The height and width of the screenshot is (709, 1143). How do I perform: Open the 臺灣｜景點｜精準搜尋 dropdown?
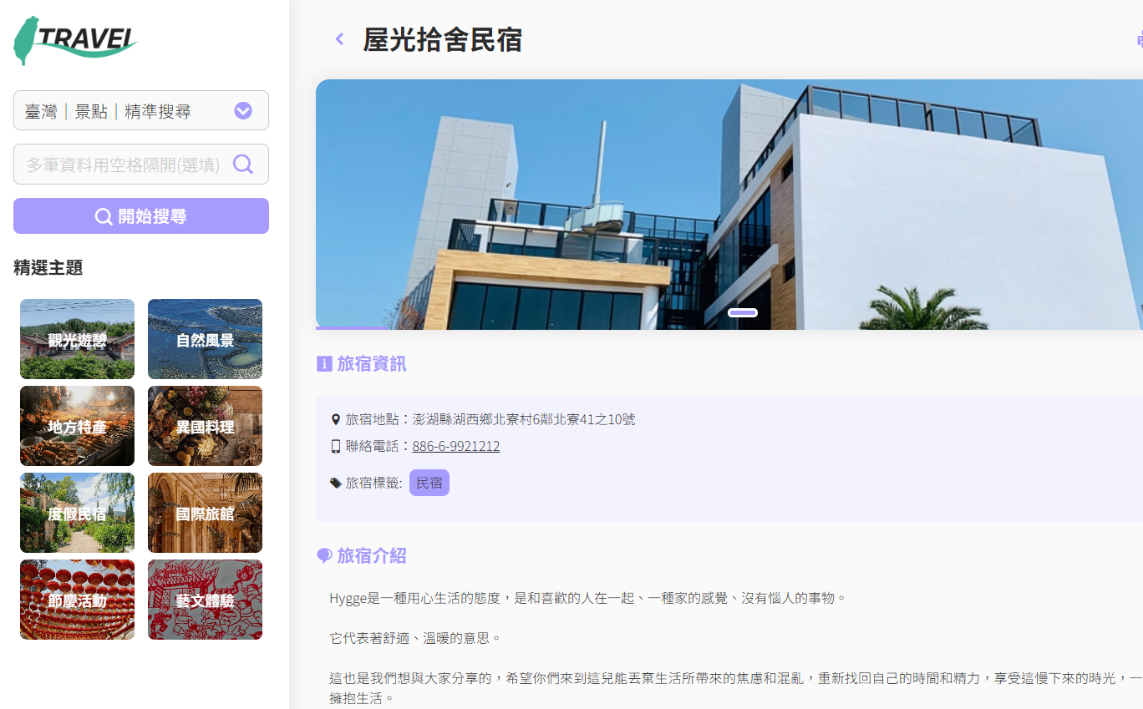point(141,110)
